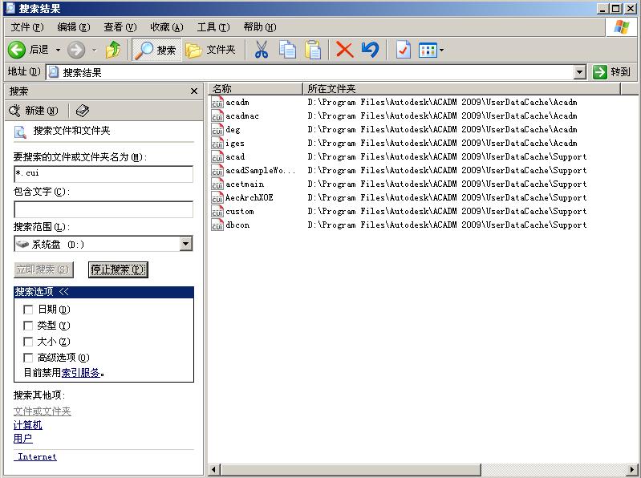This screenshot has height=478, width=641.
Task: Click the grey Forward arrow icon
Action: 76,50
